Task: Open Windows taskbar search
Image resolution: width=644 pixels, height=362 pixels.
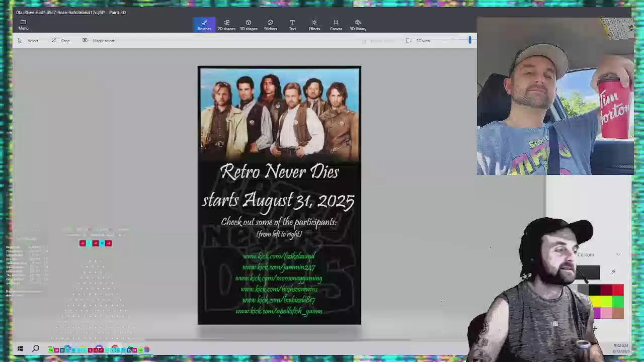Action: point(36,348)
